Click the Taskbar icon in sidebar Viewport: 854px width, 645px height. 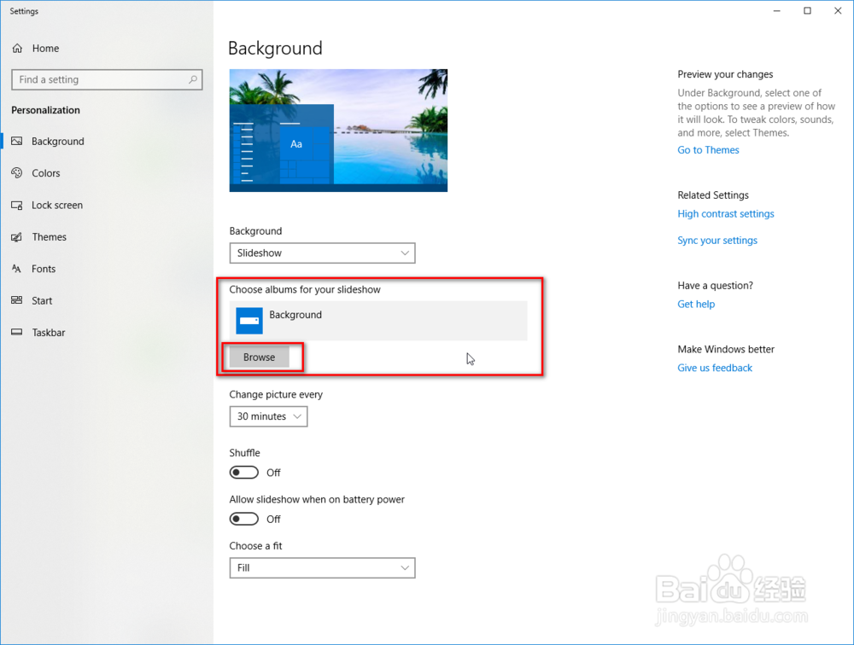[x=17, y=332]
